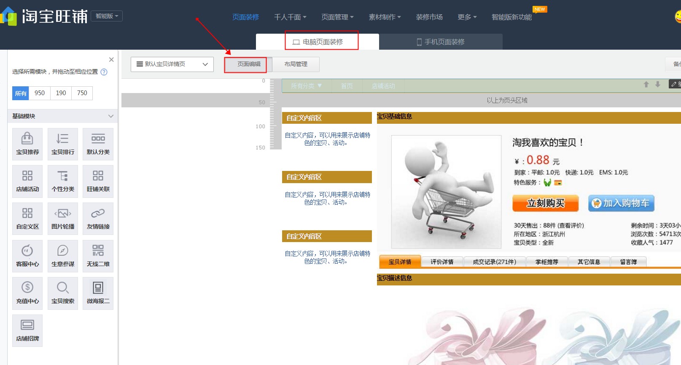Open the help question mark icon
The image size is (681, 365).
[x=104, y=72]
